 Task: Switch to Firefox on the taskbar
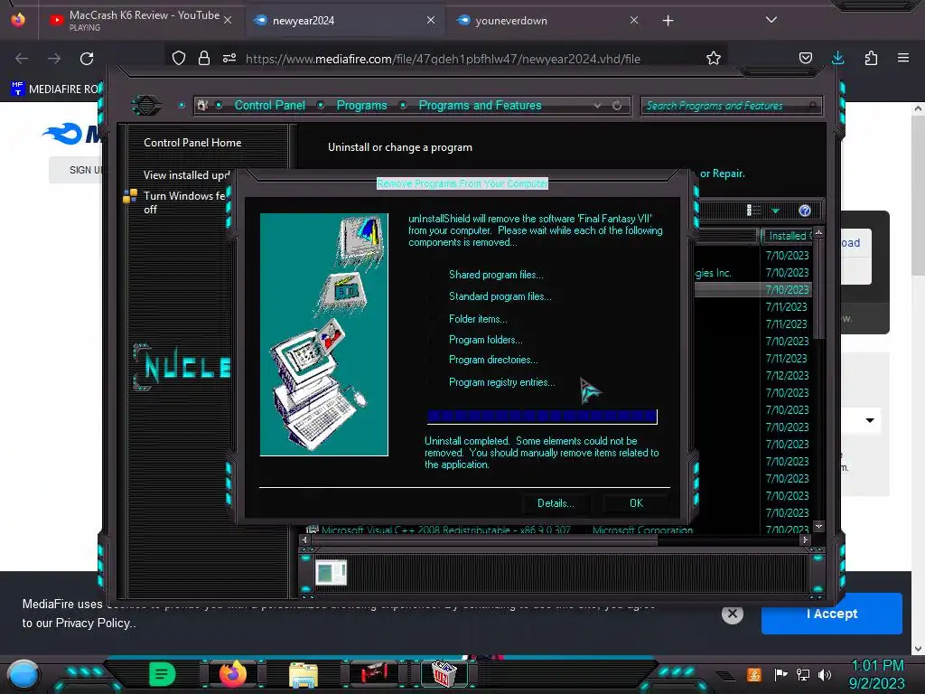tap(232, 674)
